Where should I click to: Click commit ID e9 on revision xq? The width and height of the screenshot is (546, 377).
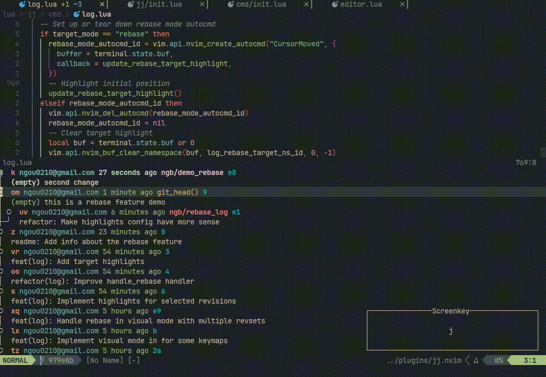click(x=157, y=311)
